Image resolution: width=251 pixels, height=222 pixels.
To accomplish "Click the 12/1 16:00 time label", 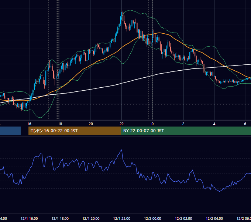I will point(29,218).
